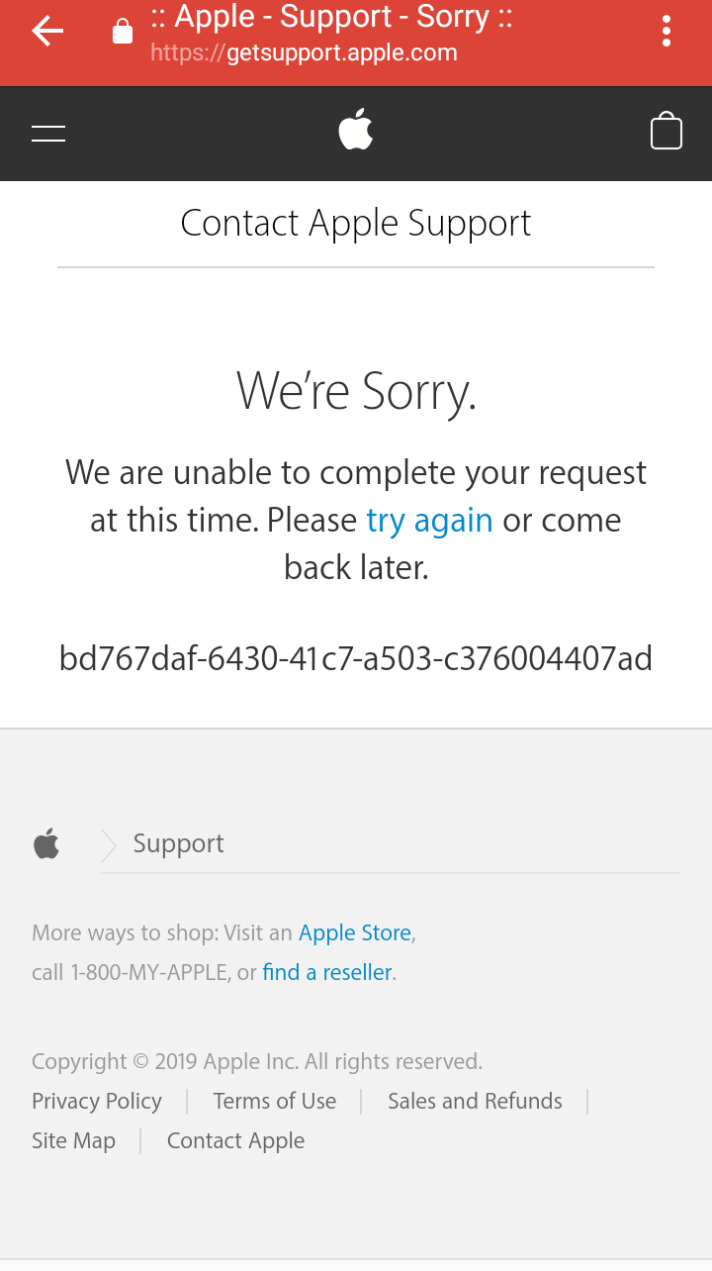This screenshot has height=1271, width=712.
Task: Open the Support breadcrumb link
Action: click(178, 843)
